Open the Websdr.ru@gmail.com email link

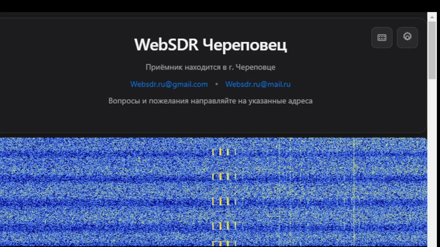169,84
